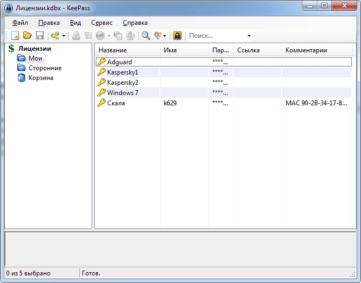Expand the quick search dropdown arrow

click(249, 36)
